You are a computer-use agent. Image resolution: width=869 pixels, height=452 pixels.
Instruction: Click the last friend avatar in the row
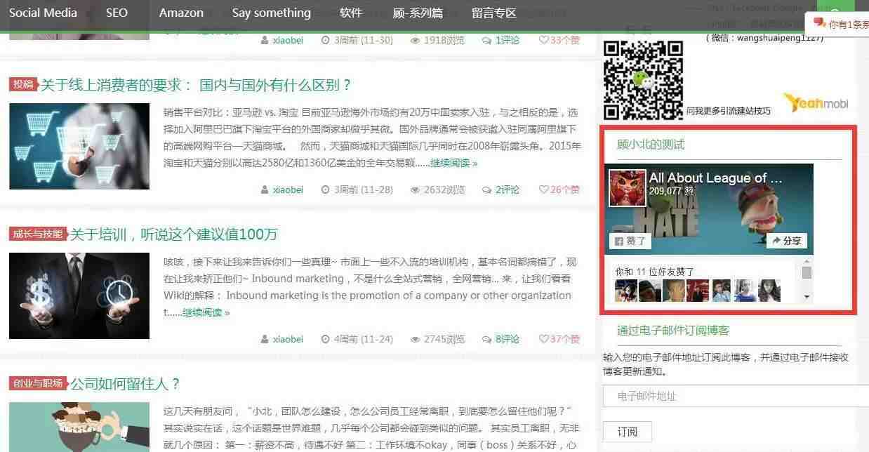[x=771, y=291]
